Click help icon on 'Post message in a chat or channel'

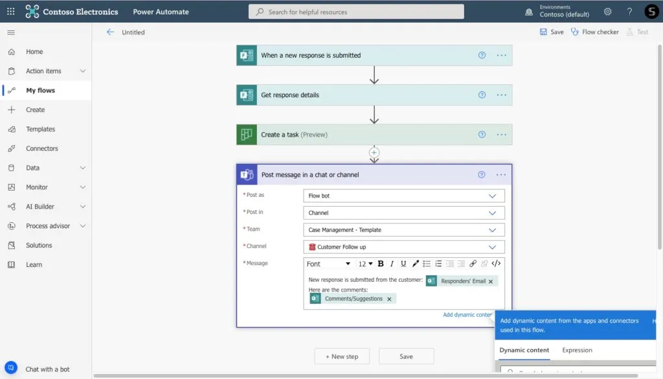click(481, 175)
